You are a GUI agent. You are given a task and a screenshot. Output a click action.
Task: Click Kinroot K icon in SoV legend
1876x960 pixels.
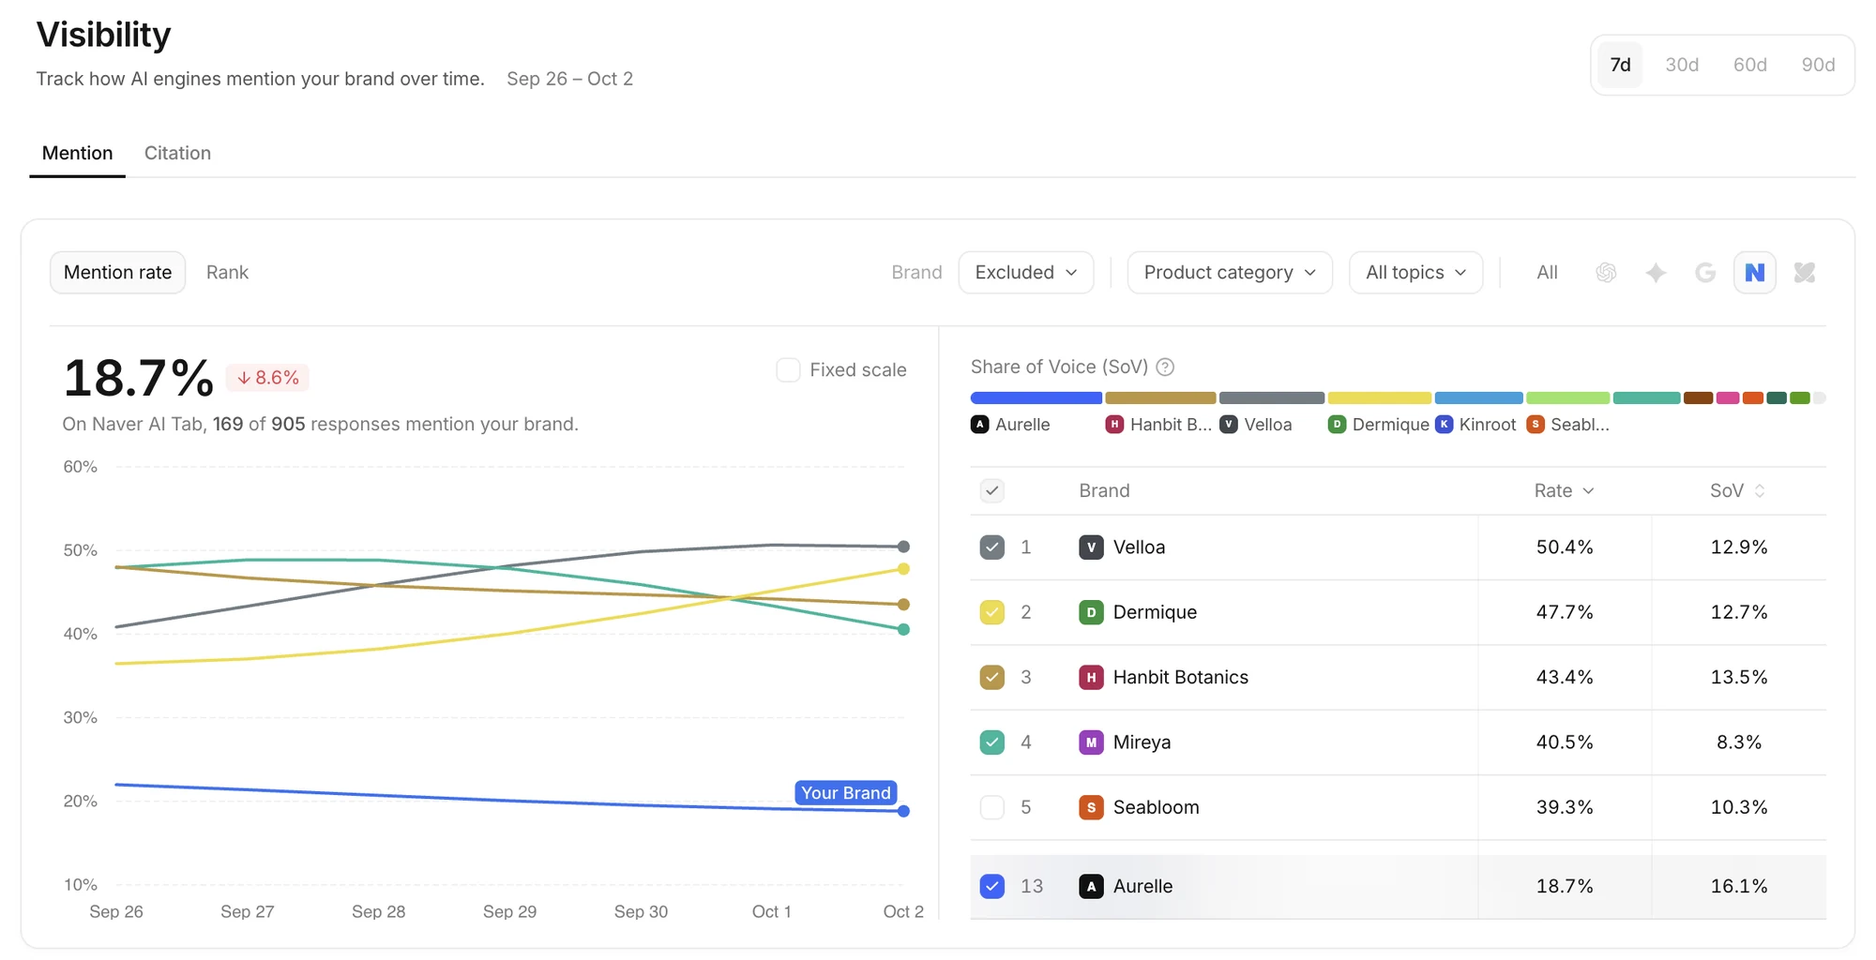point(1445,425)
